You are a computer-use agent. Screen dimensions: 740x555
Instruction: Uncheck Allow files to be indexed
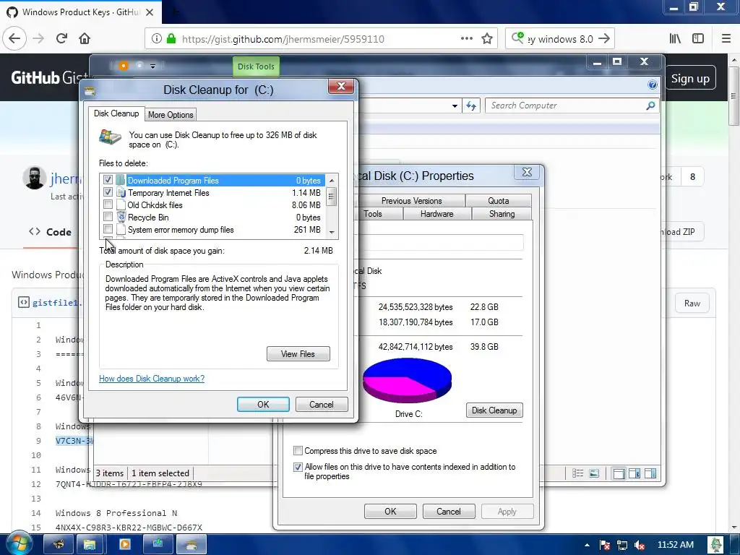pos(298,467)
